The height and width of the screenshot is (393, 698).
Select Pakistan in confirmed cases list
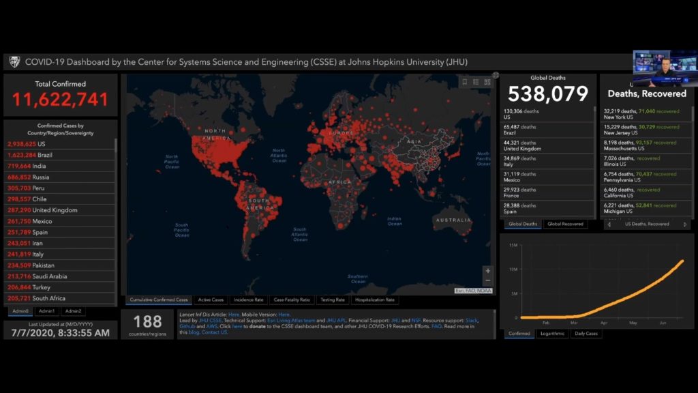pos(60,265)
